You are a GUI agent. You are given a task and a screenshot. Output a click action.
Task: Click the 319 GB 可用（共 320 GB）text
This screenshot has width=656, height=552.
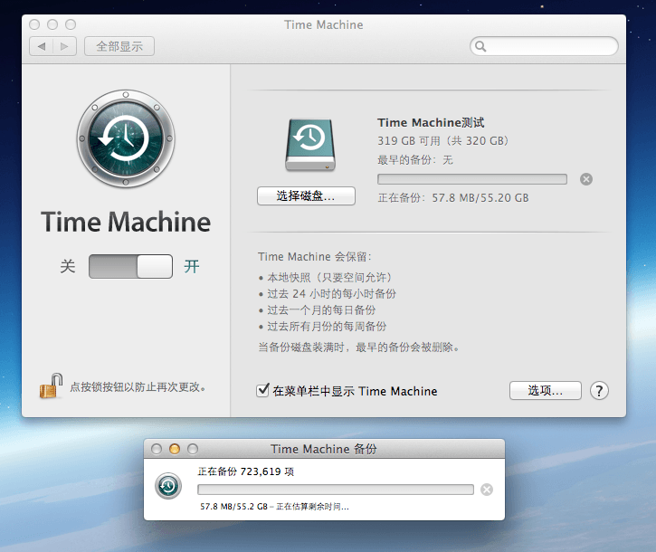coord(443,140)
